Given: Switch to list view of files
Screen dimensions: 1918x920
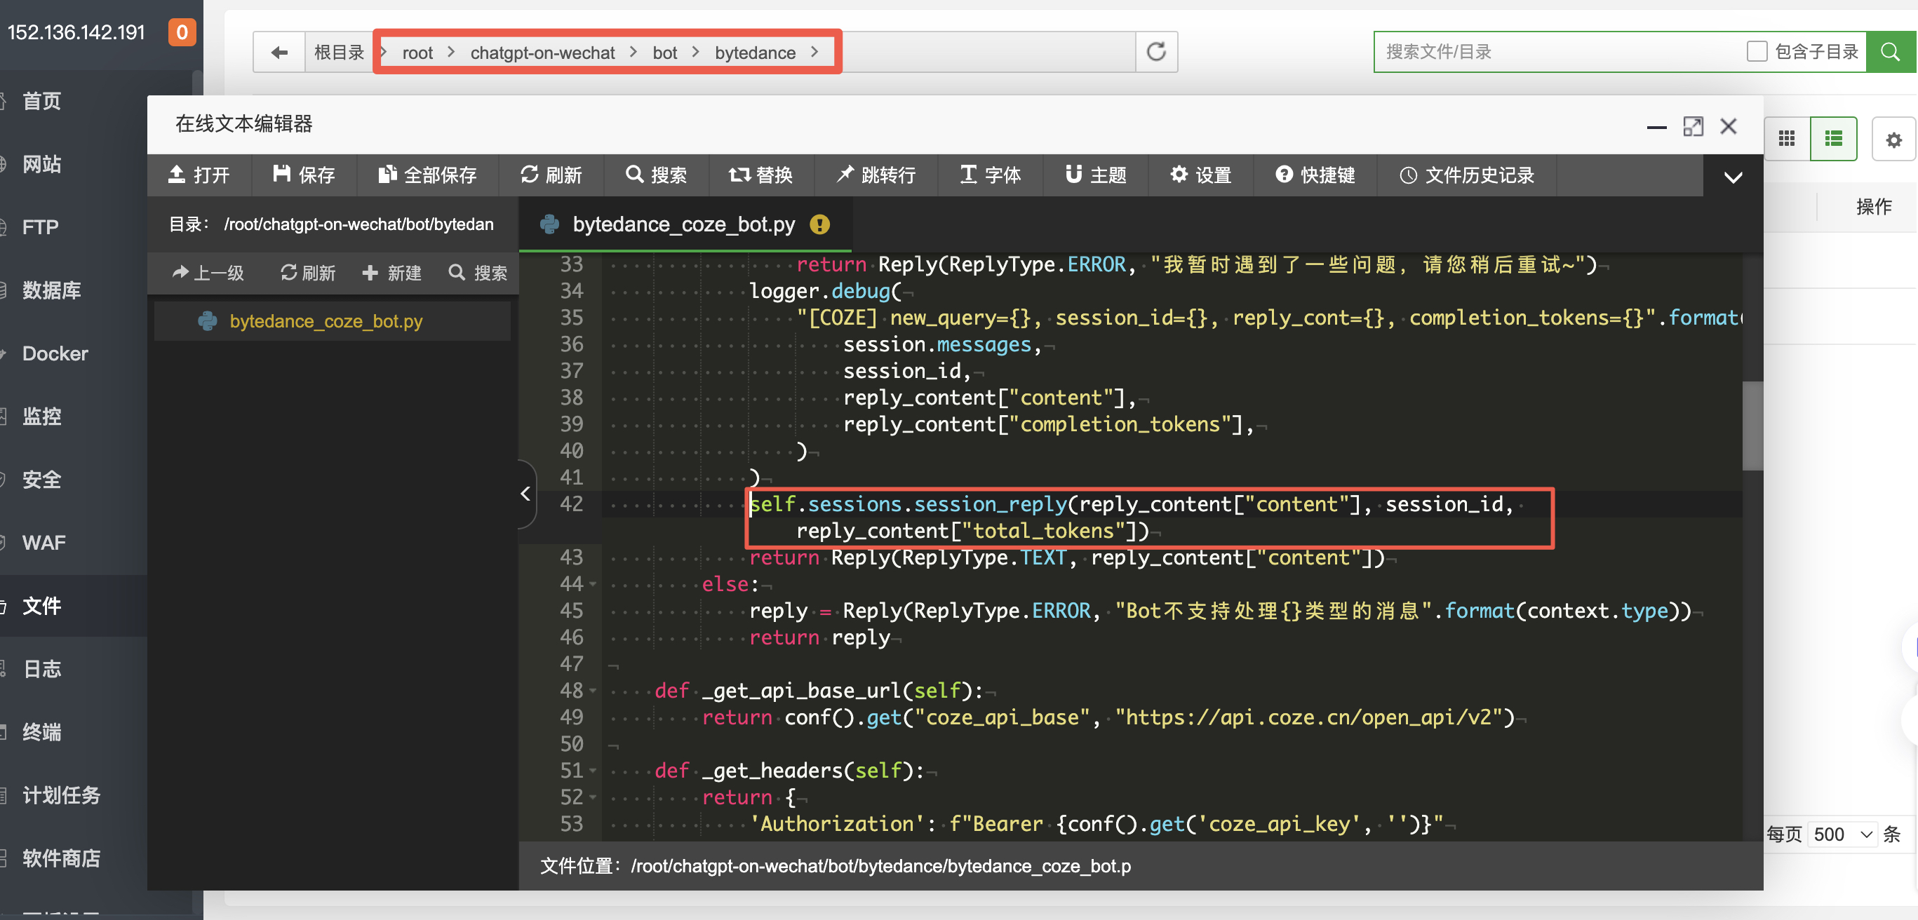Looking at the screenshot, I should click(1832, 138).
